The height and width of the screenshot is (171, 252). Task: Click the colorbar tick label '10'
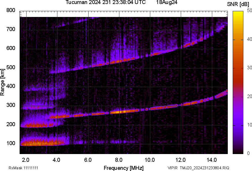(x=249, y=125)
